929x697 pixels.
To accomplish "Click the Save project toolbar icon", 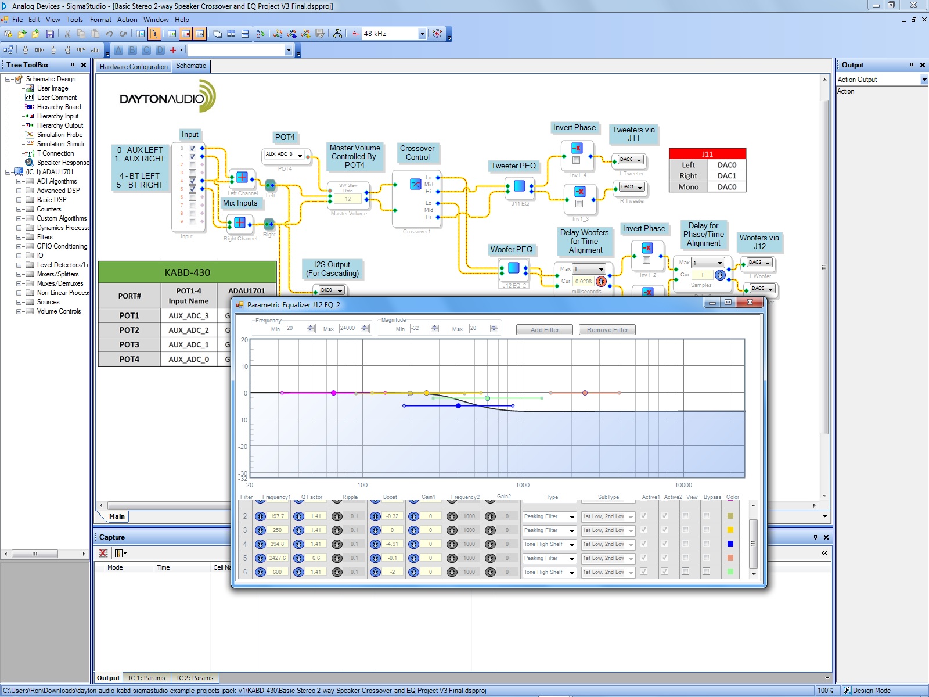I will click(50, 34).
